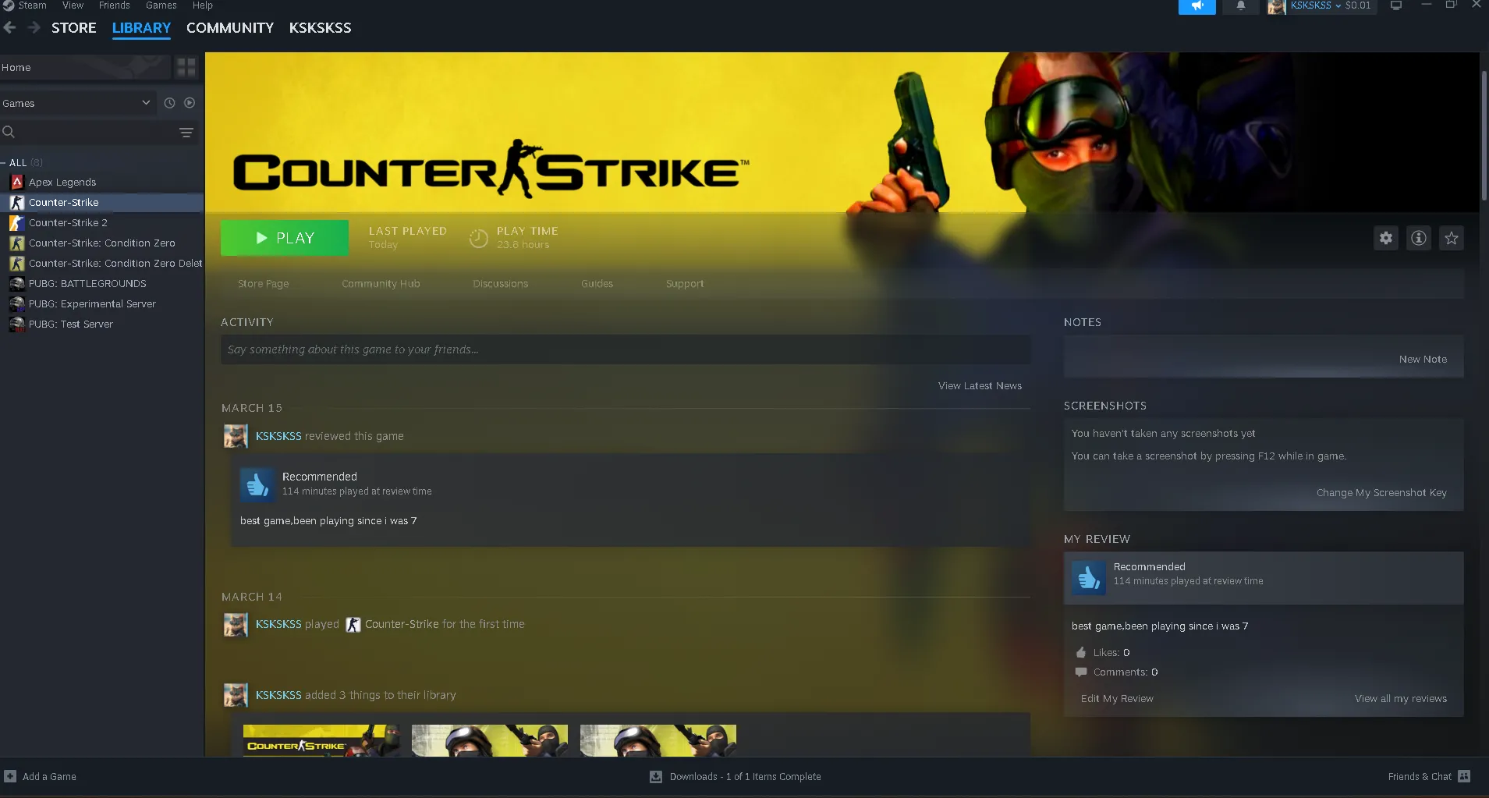Toggle recent activity sort clock icon
This screenshot has height=798, width=1489.
[169, 103]
